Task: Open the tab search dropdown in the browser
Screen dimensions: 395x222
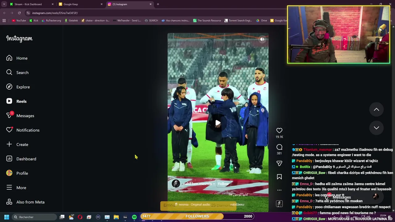Action: coord(4,4)
